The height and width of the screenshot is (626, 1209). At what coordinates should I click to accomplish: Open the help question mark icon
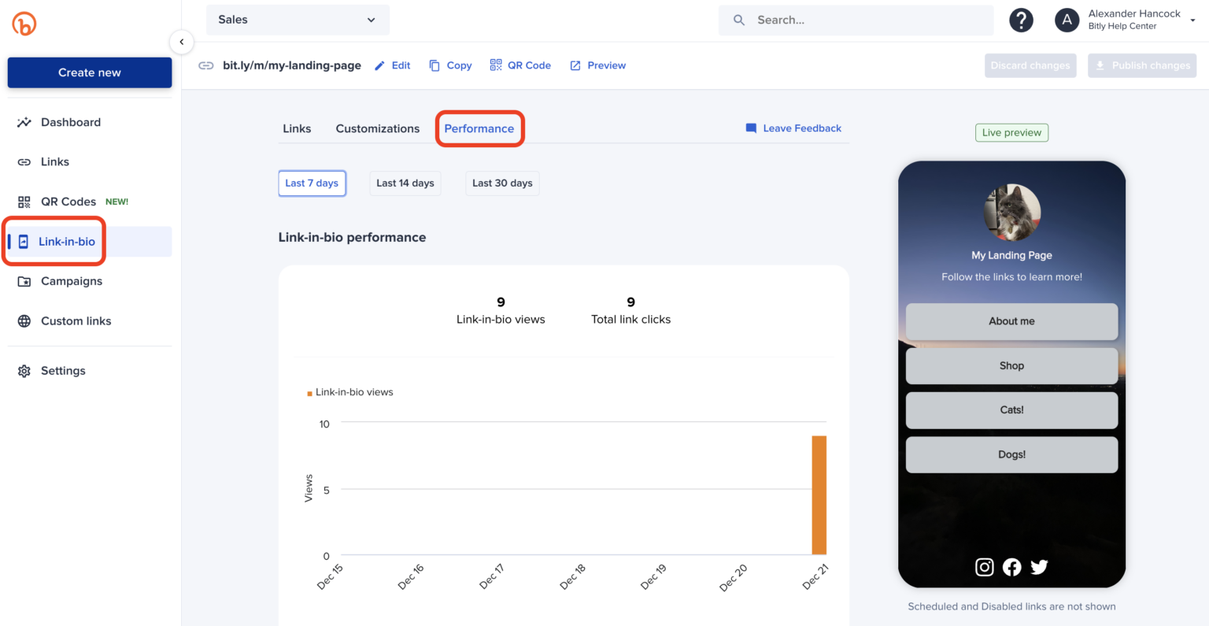point(1021,20)
